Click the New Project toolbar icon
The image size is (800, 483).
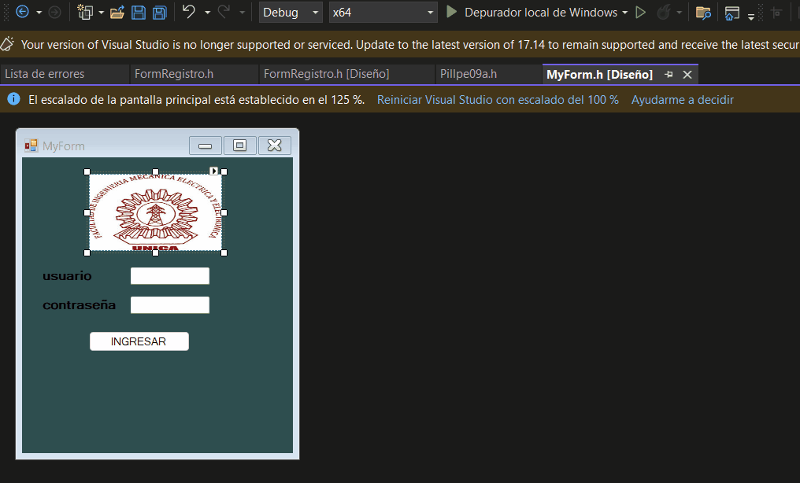coord(85,12)
